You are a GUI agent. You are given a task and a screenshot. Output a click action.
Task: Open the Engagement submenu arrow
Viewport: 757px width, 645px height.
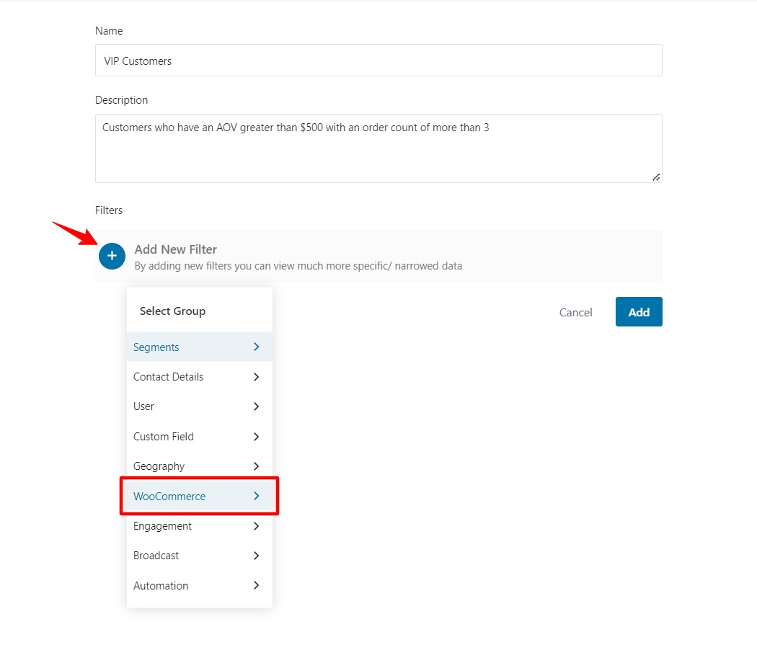click(x=256, y=526)
